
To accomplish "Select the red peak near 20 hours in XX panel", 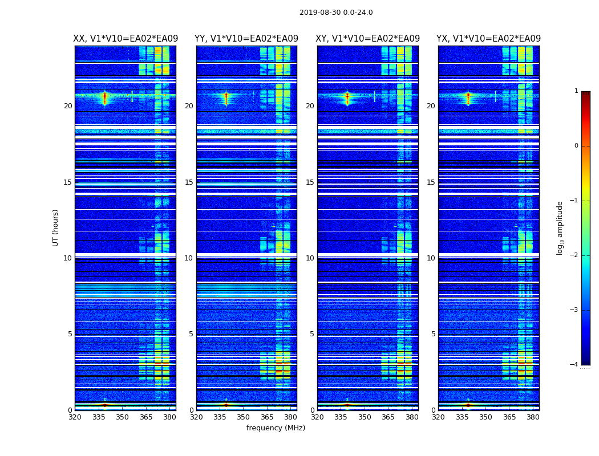I will pos(104,97).
